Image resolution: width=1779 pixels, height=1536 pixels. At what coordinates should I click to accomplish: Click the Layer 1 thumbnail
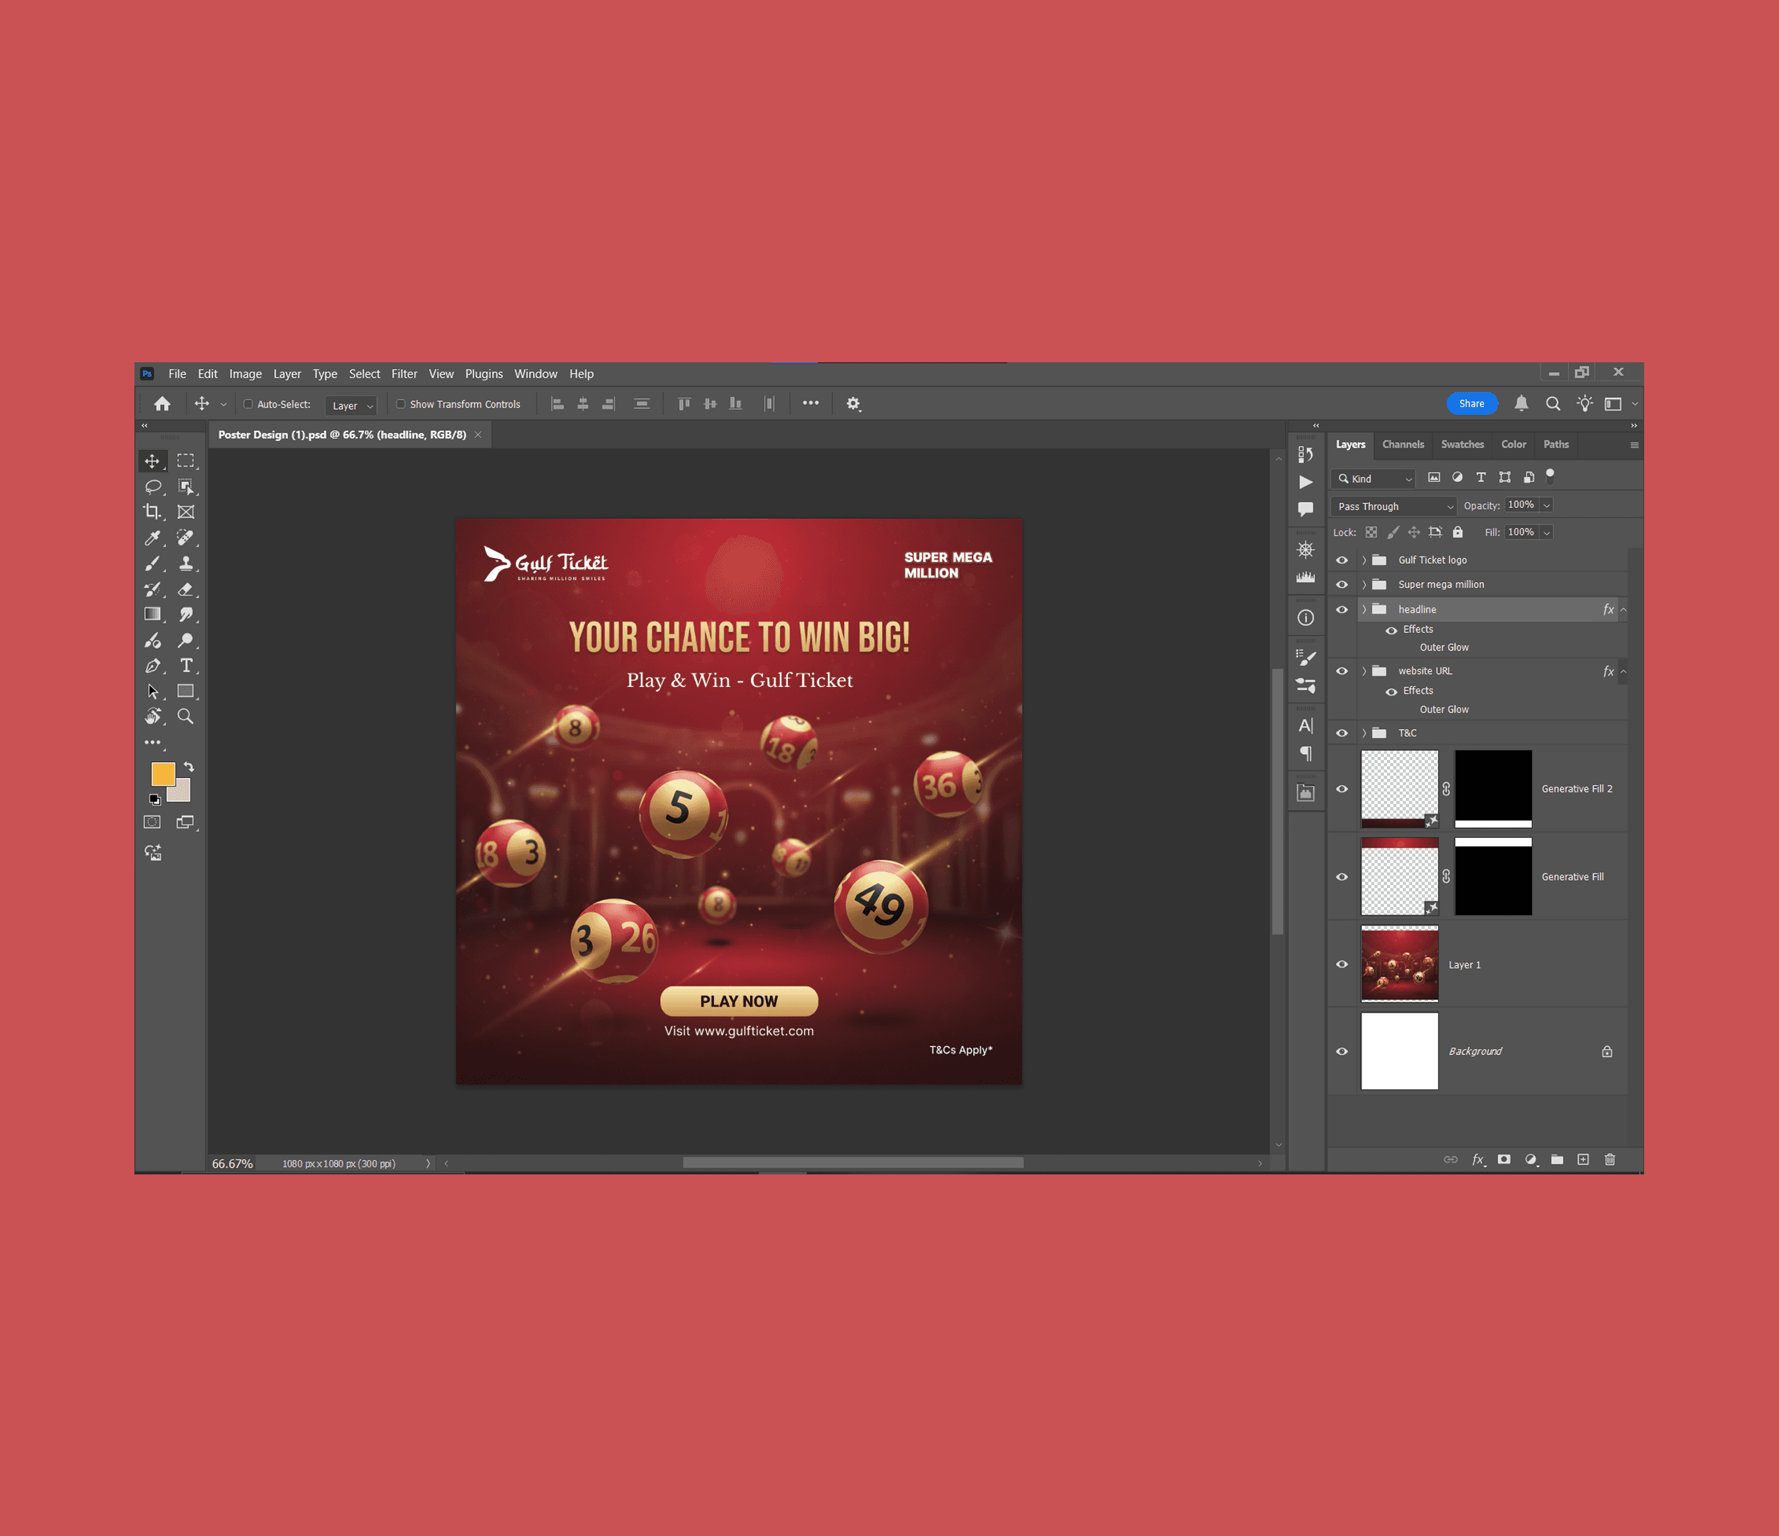(x=1399, y=964)
